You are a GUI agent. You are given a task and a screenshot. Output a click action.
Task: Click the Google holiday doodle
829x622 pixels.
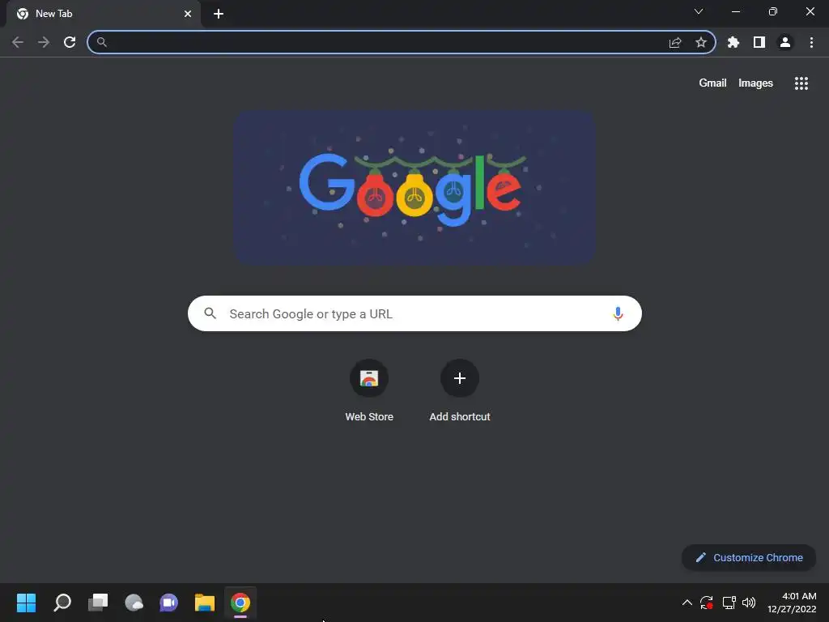[x=415, y=188]
